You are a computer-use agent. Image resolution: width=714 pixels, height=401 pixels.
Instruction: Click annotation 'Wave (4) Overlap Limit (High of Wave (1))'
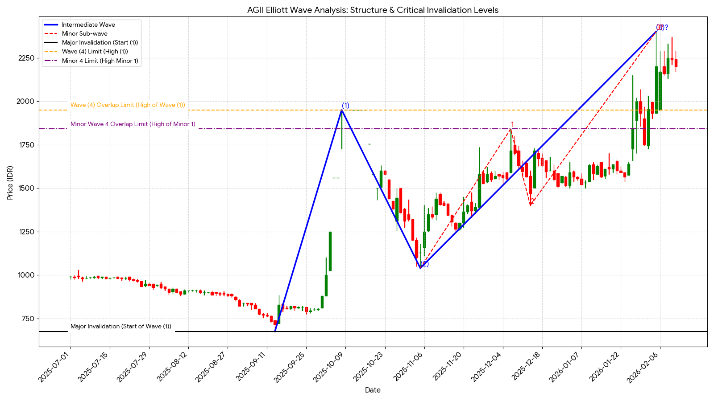[128, 105]
